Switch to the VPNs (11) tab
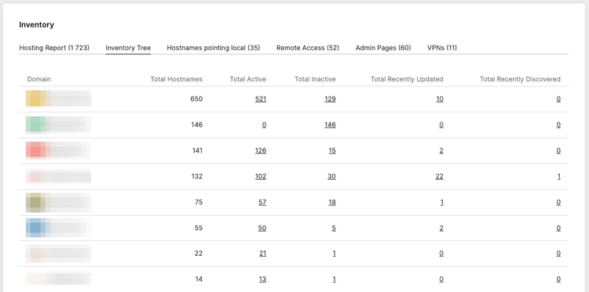The width and height of the screenshot is (589, 292). tap(442, 48)
